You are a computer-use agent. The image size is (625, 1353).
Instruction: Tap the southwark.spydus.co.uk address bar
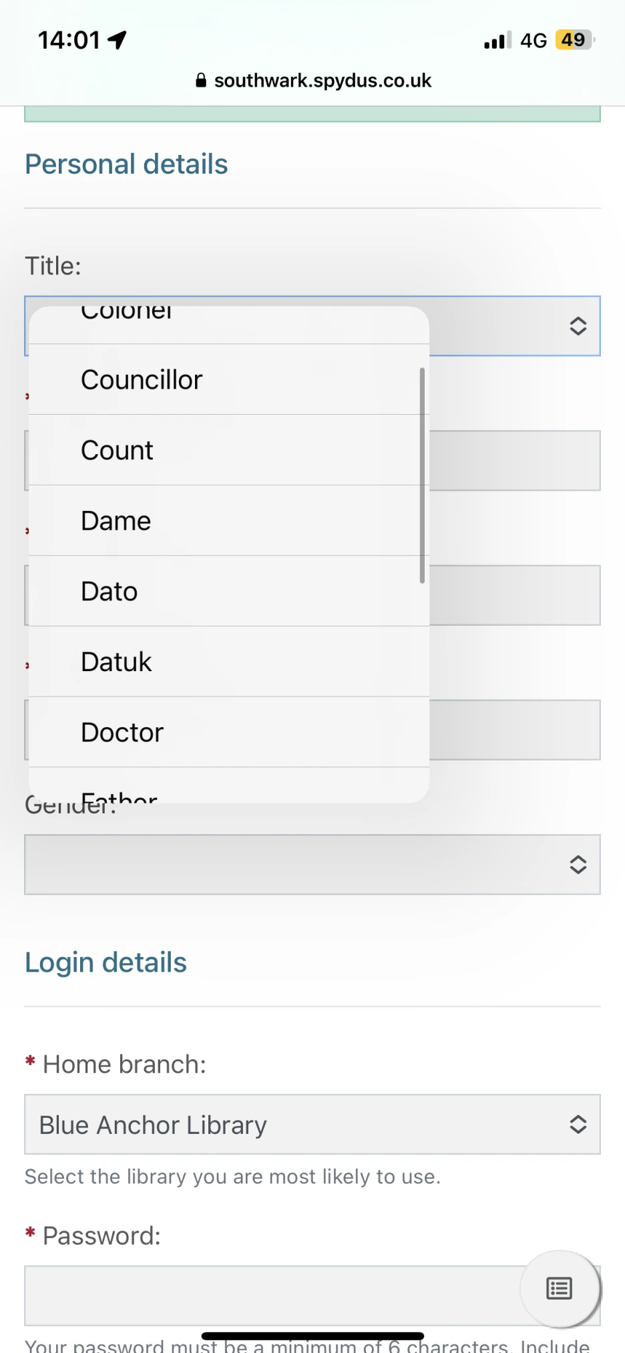click(323, 81)
